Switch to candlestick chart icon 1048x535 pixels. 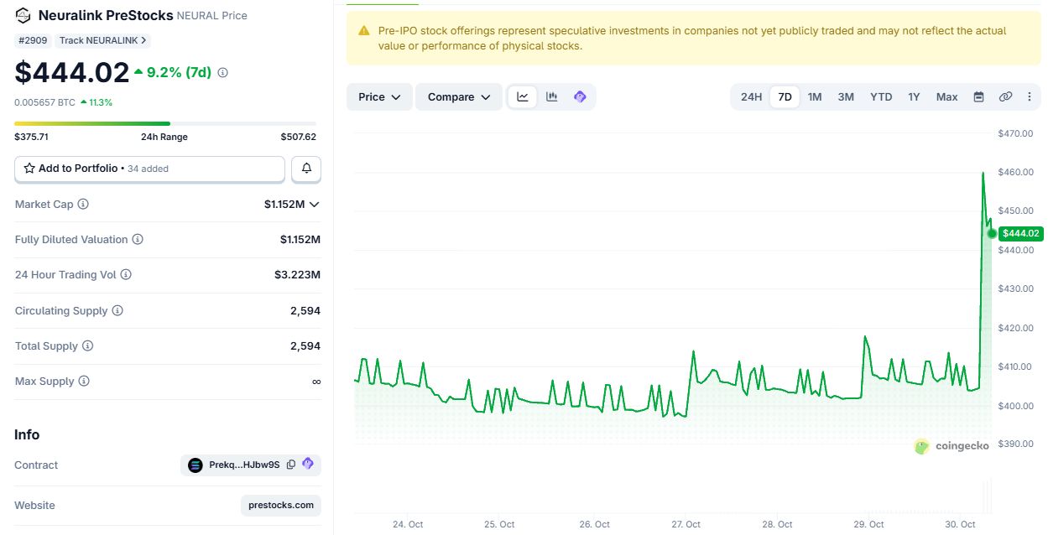click(x=552, y=97)
